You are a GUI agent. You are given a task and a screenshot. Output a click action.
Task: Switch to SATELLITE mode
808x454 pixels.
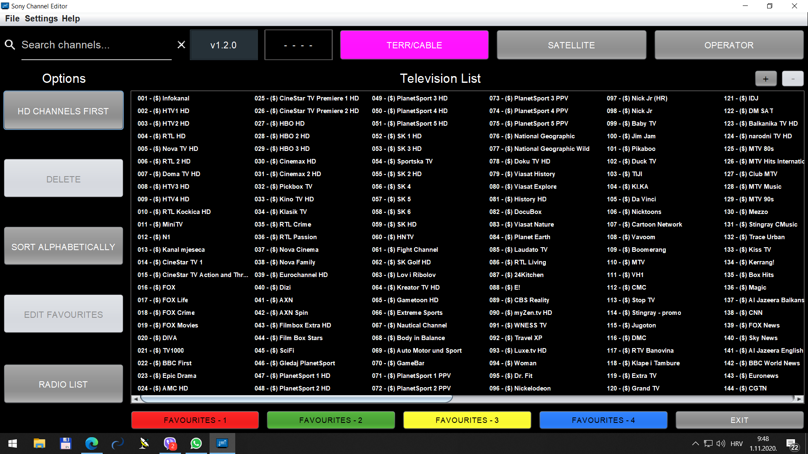tap(571, 45)
